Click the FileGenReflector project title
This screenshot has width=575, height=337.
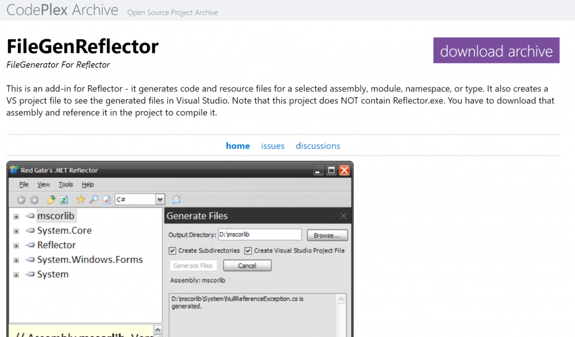(x=83, y=47)
